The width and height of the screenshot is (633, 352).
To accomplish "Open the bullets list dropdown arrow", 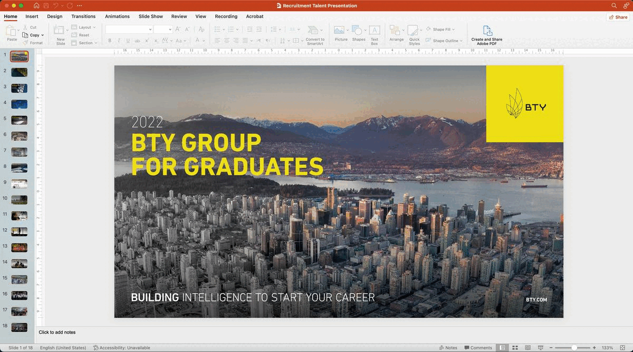I will pyautogui.click(x=224, y=30).
